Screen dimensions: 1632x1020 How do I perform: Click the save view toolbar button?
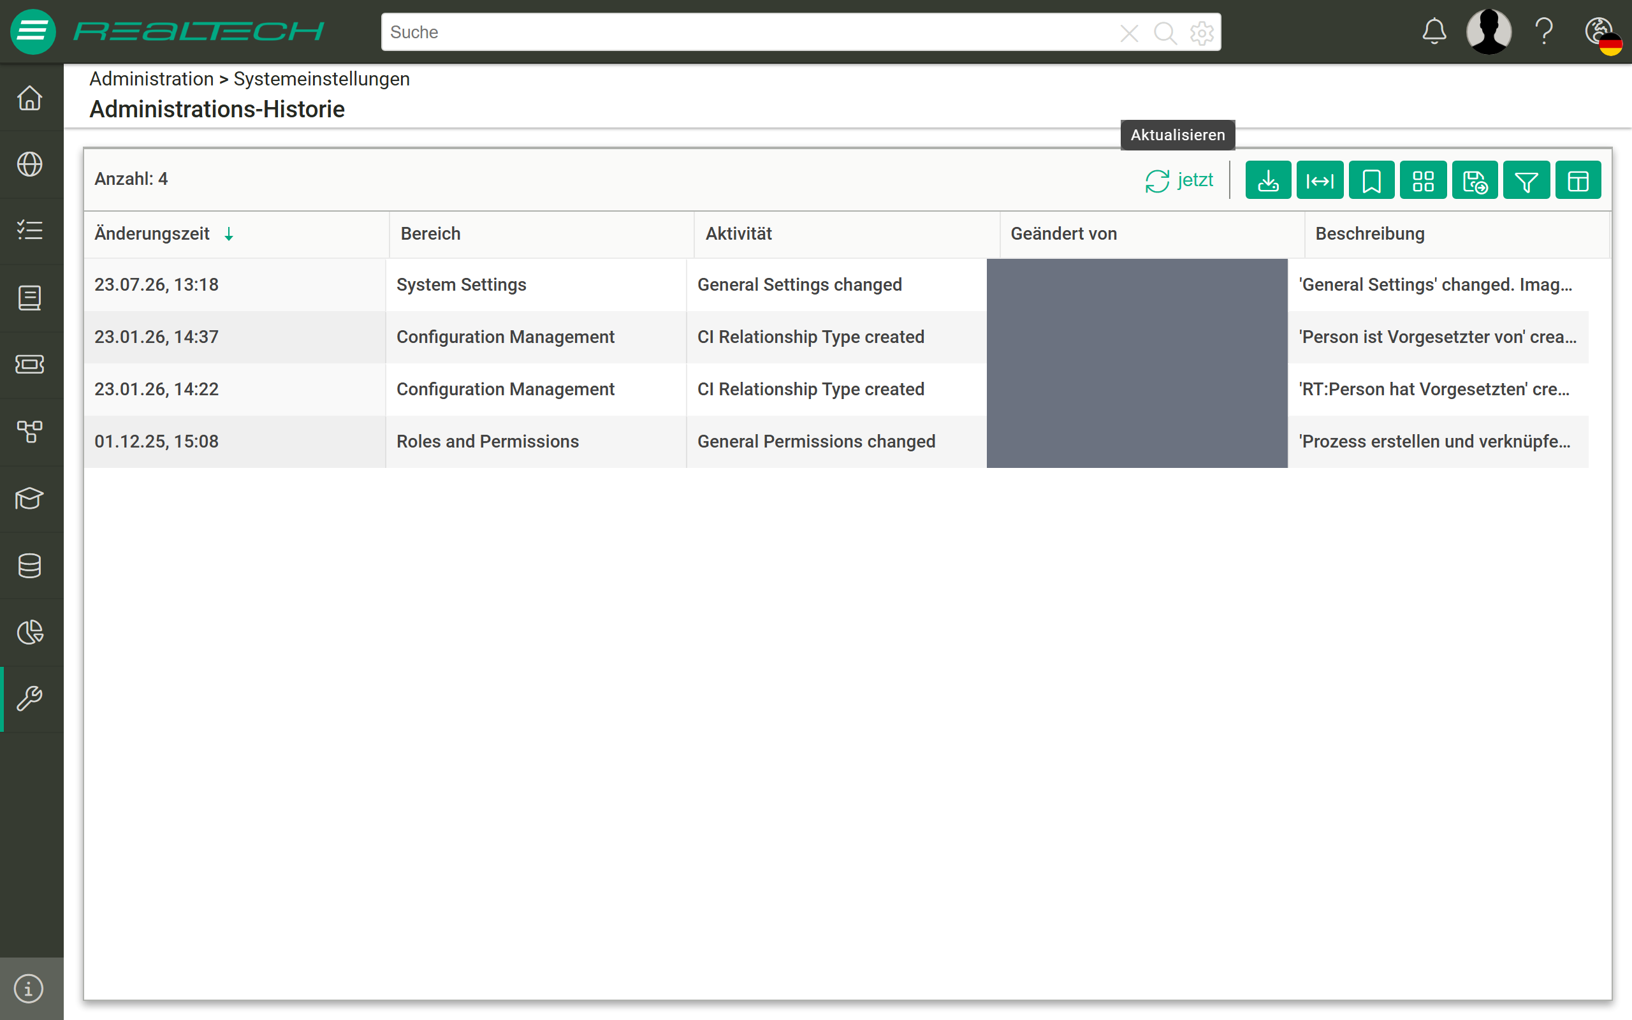[1475, 180]
